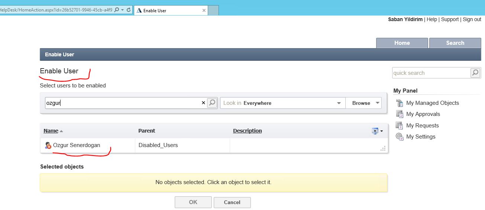Click into the quick search field
The image size is (485, 210).
(x=431, y=73)
